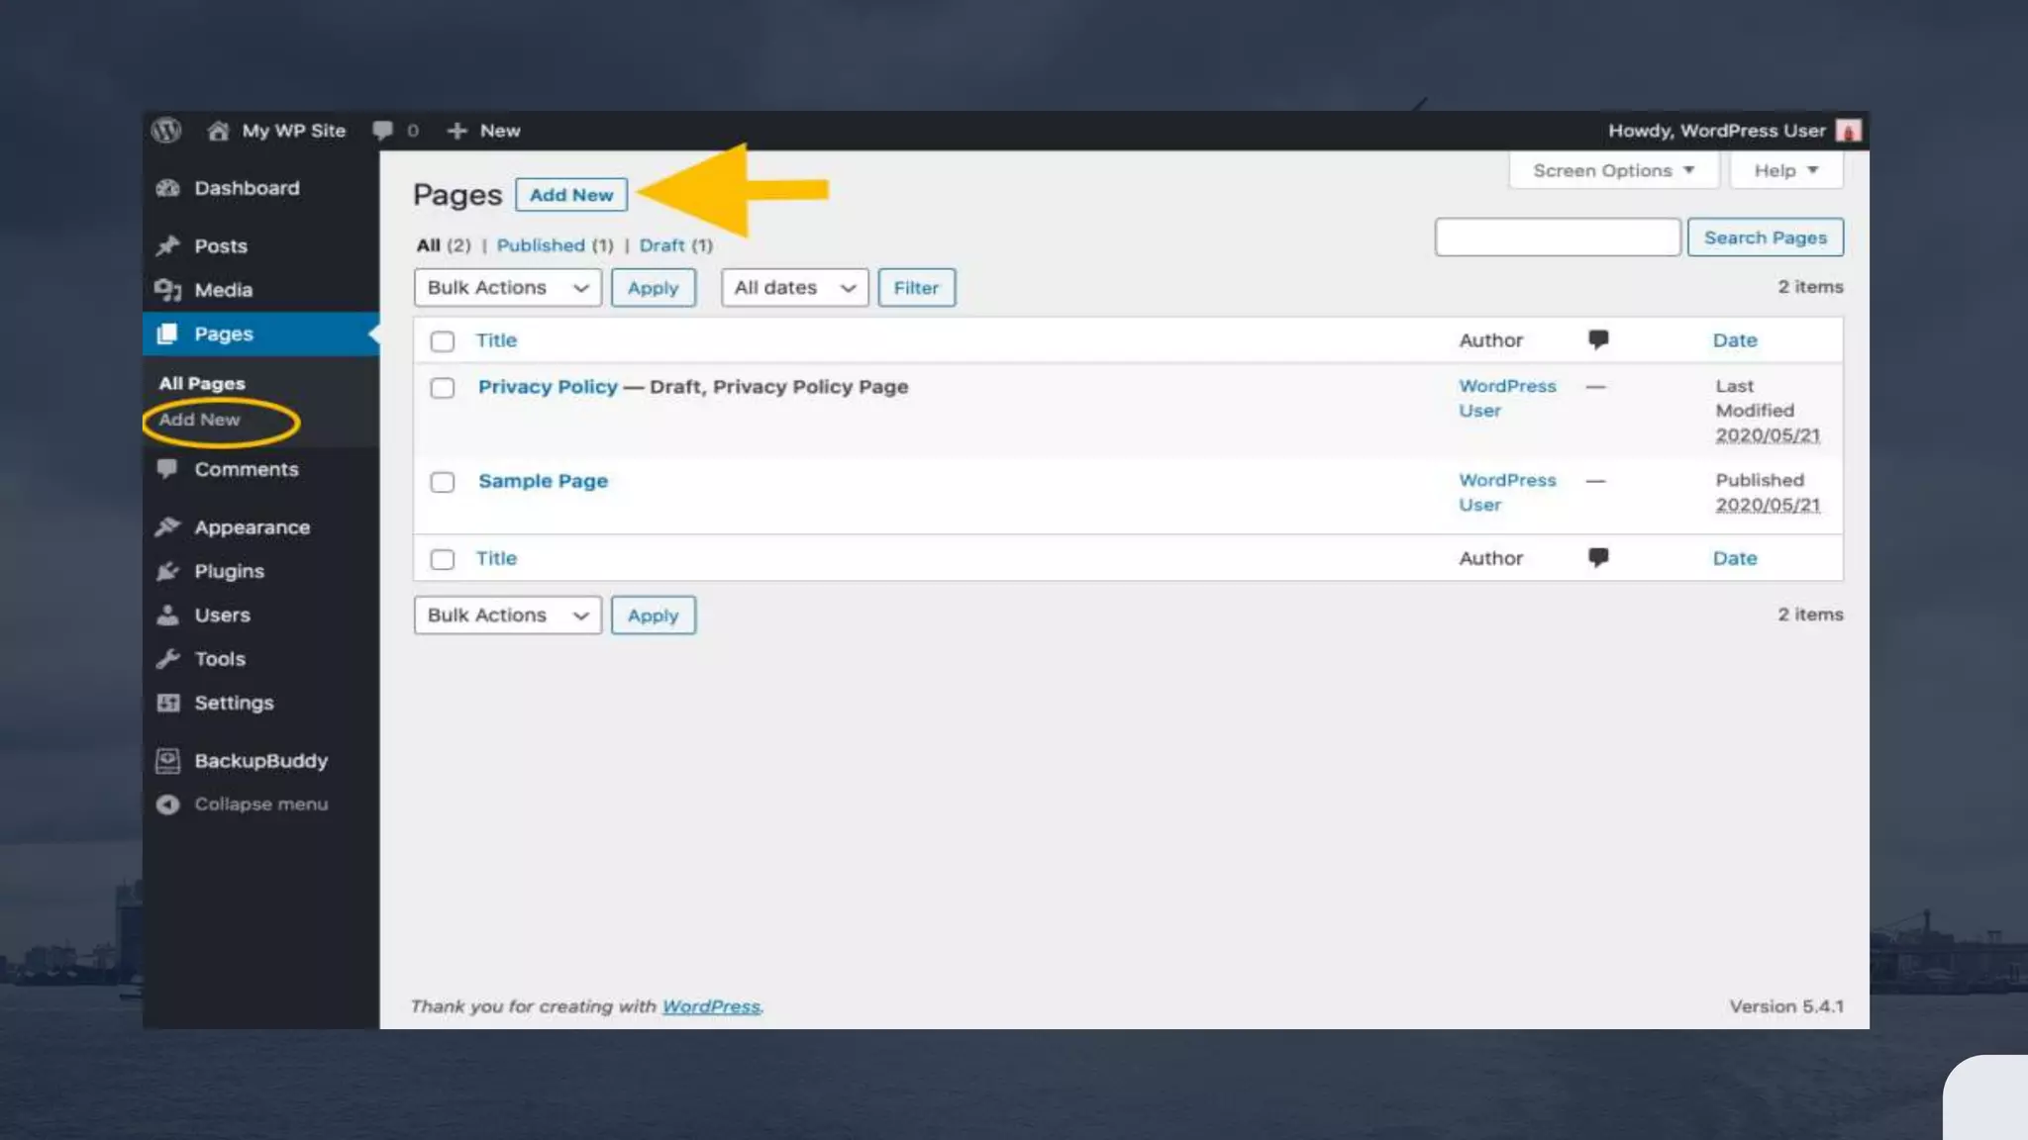Check the Privacy Policy row checkbox
The width and height of the screenshot is (2028, 1140).
(442, 388)
